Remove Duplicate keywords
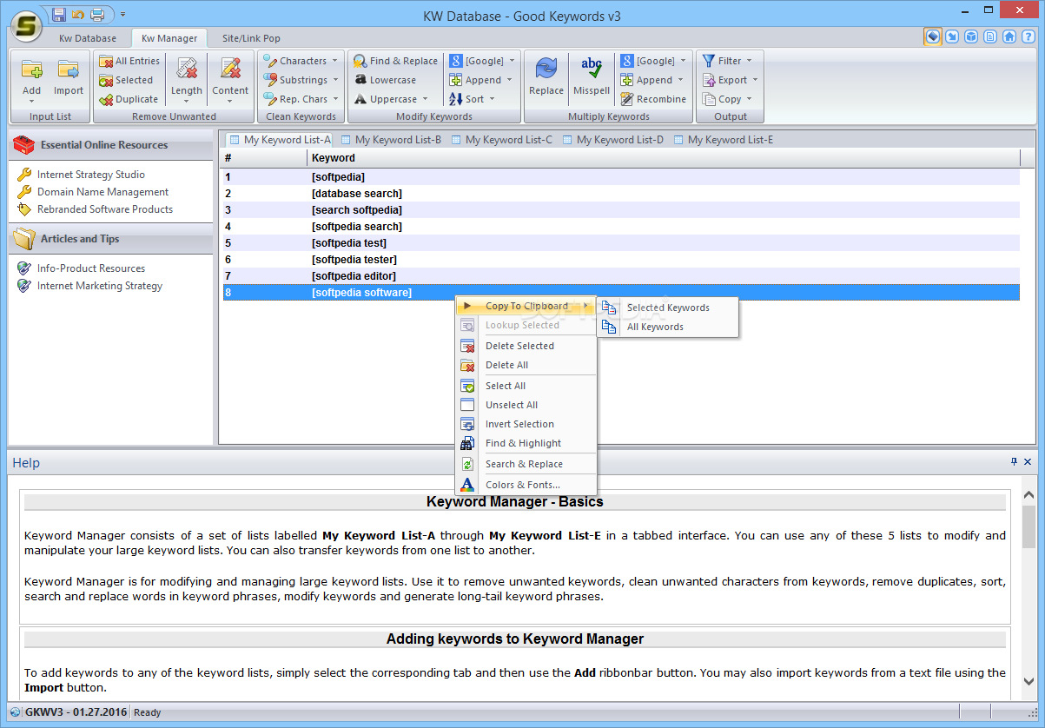 [x=129, y=99]
